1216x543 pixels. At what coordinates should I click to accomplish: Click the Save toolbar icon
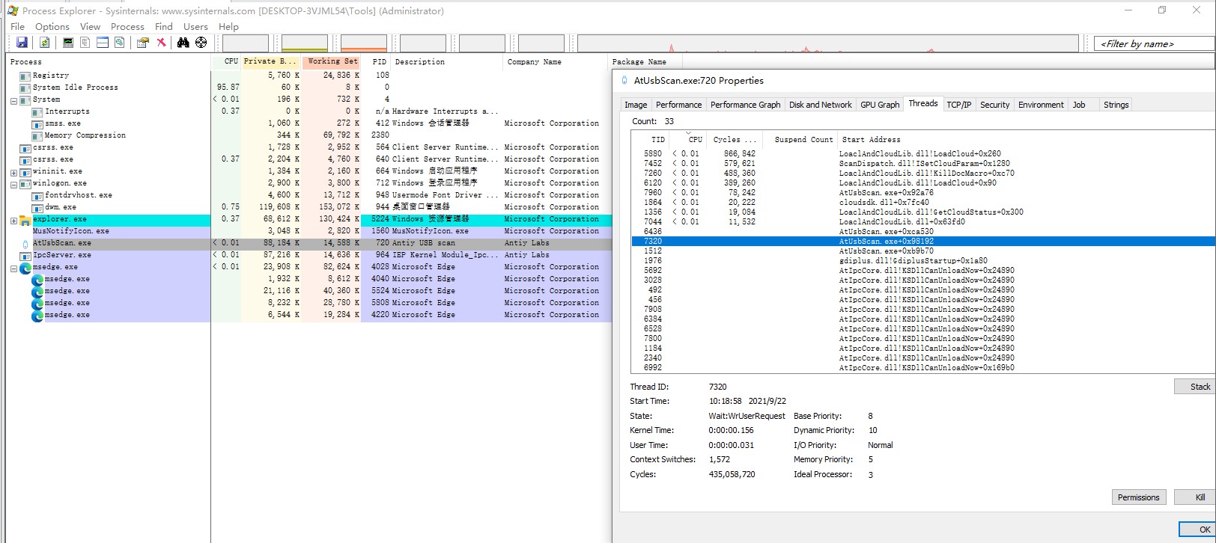click(22, 43)
